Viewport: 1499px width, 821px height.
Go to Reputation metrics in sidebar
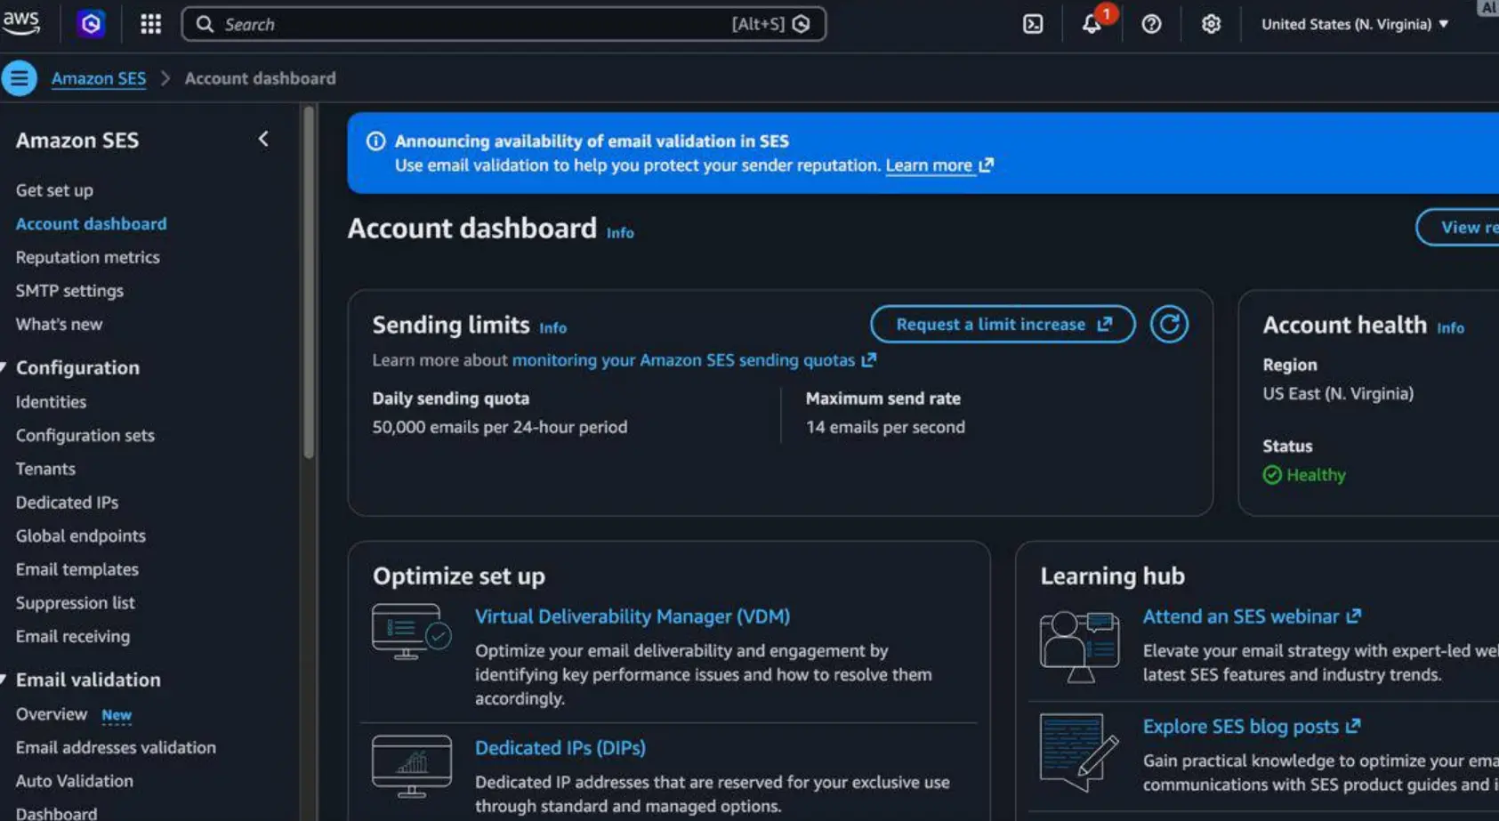tap(88, 257)
